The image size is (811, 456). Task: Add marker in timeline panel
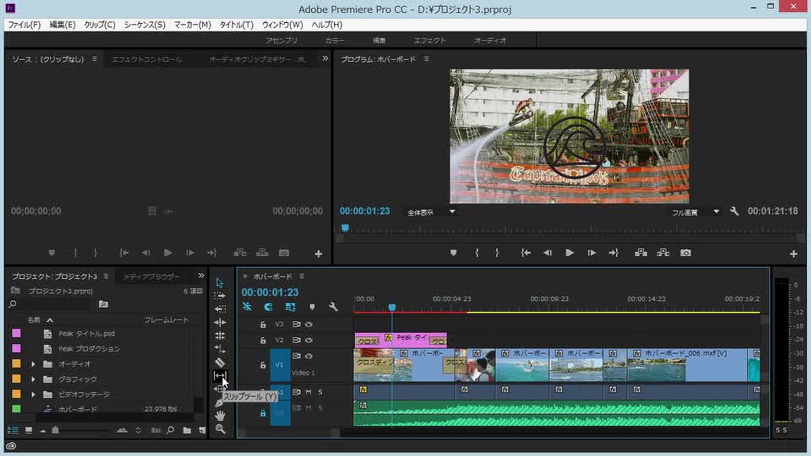point(312,307)
